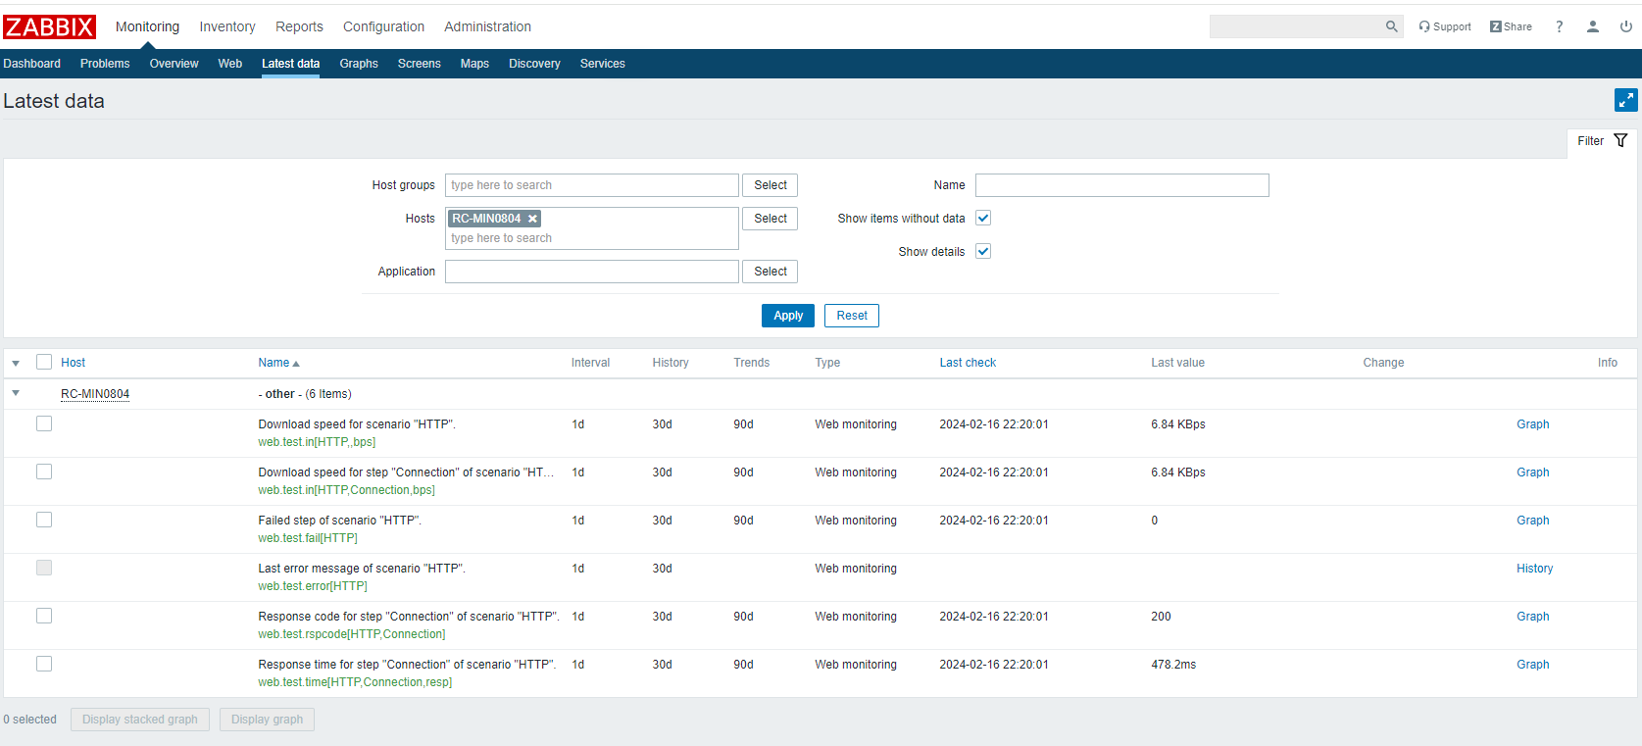Screen dimensions: 1642x746
Task: Disable the Show details checkbox
Action: pyautogui.click(x=983, y=251)
